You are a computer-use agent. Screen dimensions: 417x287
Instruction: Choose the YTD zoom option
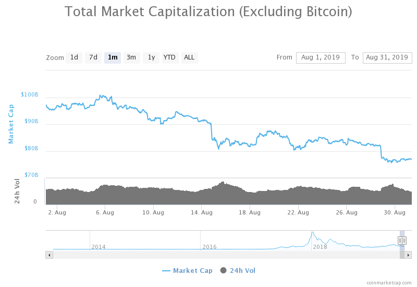pos(169,57)
